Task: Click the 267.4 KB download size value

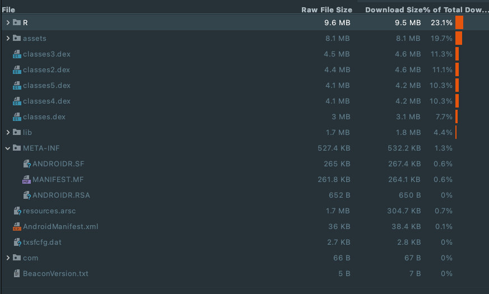Action: tap(404, 164)
